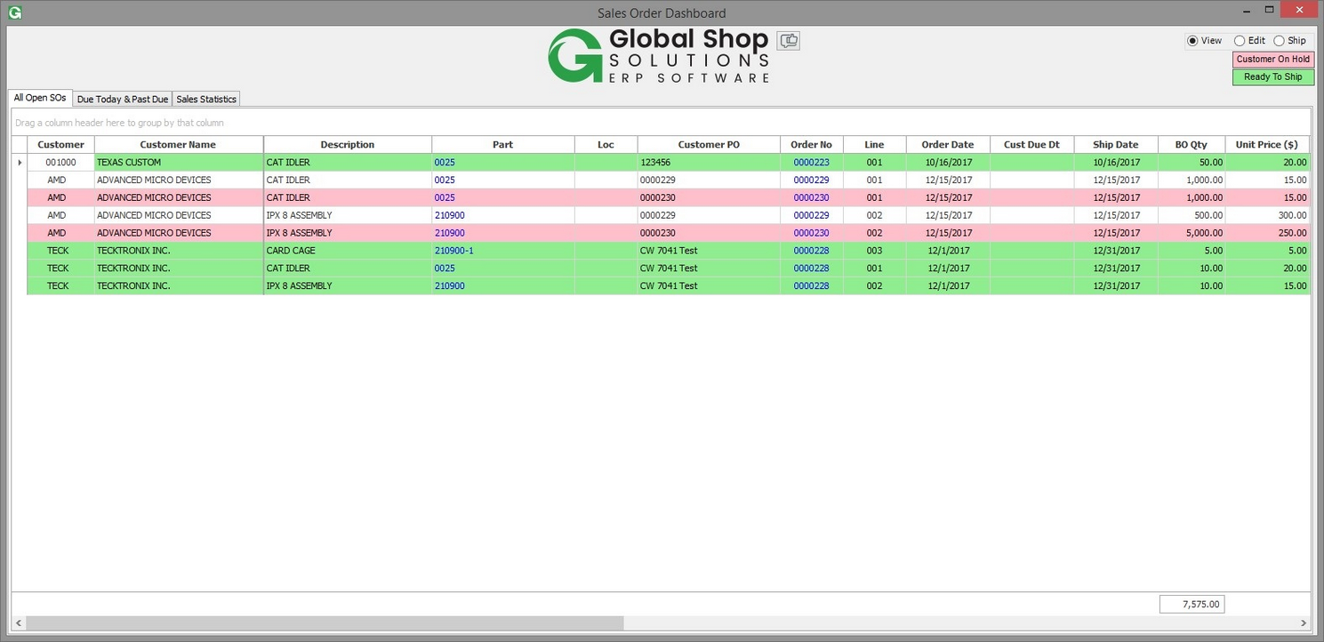Sort by the Customer column header
Viewport: 1324px width, 642px height.
pyautogui.click(x=60, y=145)
